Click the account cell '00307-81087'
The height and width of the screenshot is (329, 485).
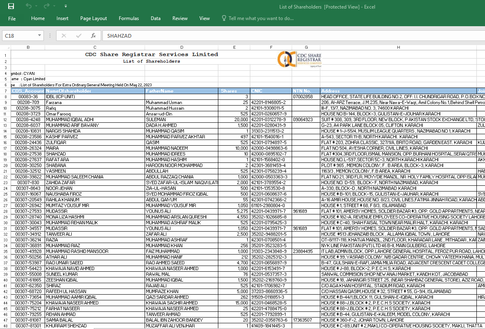click(x=28, y=320)
